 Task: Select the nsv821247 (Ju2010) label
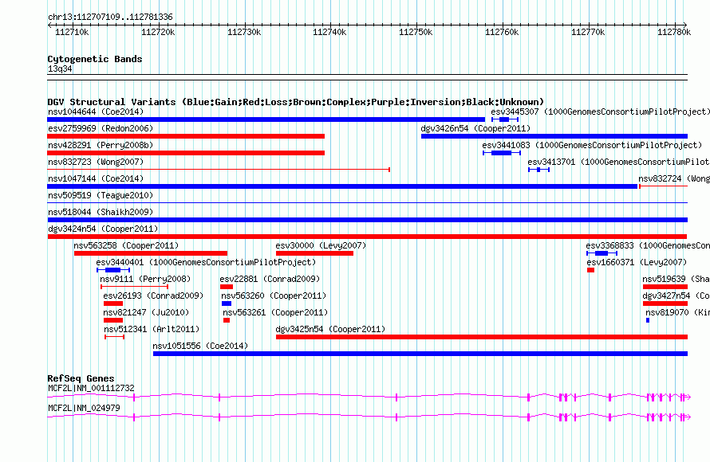(x=146, y=312)
